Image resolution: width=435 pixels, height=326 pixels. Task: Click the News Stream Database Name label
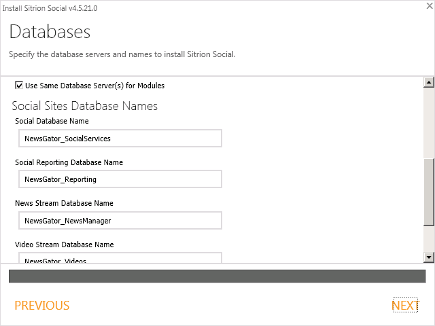click(x=64, y=203)
